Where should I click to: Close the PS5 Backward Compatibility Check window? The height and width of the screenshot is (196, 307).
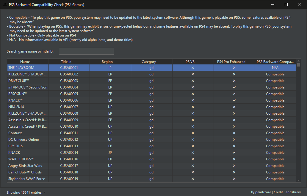point(300,4)
